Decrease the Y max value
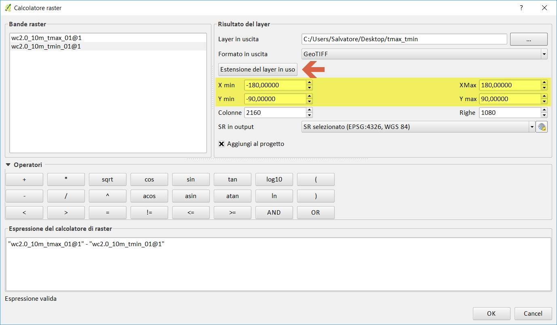Image resolution: width=557 pixels, height=325 pixels. click(x=544, y=101)
